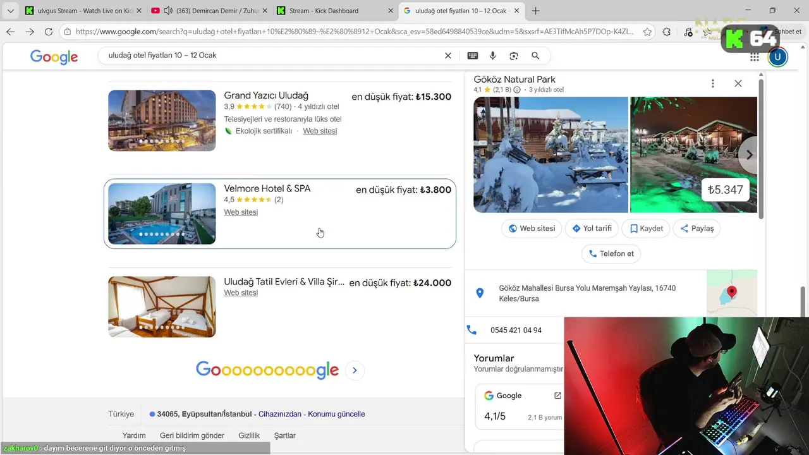Open the media control music icon
The image size is (809, 455).
[688, 32]
